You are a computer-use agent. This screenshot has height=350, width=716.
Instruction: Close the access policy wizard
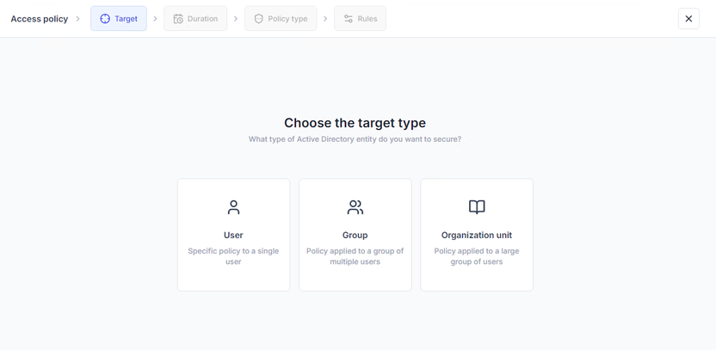688,19
